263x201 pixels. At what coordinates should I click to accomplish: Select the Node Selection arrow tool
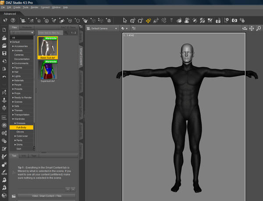(x=125, y=21)
